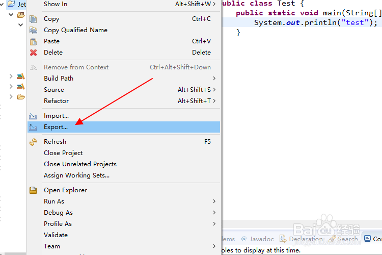Expand Run As submenu arrow
Screen dimensions: 382x255
click(x=214, y=201)
